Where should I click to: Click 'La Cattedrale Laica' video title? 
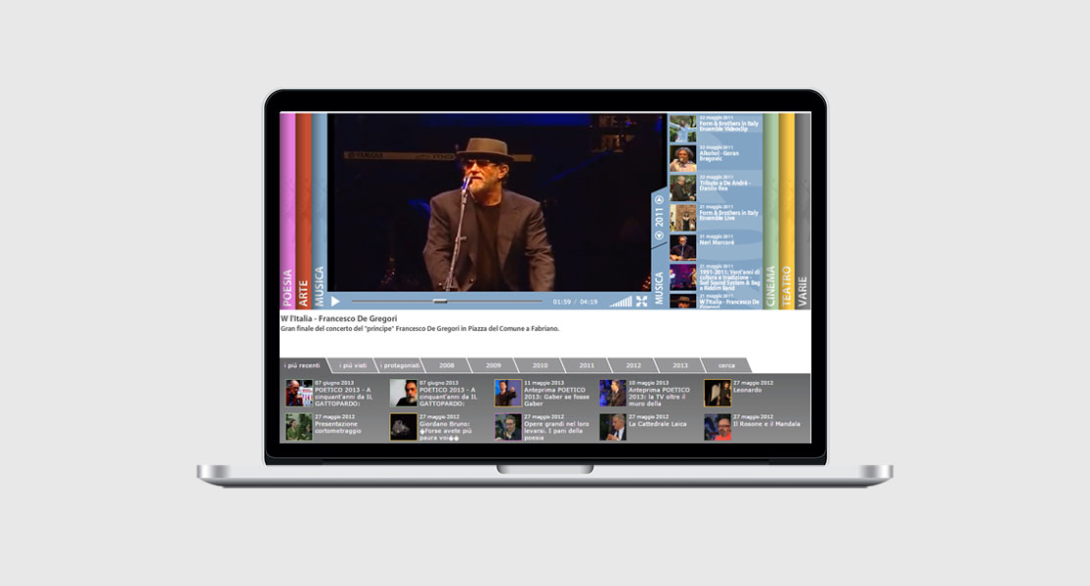coord(657,424)
